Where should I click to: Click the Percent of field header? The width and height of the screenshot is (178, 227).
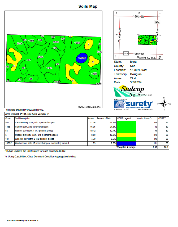coord(104,119)
